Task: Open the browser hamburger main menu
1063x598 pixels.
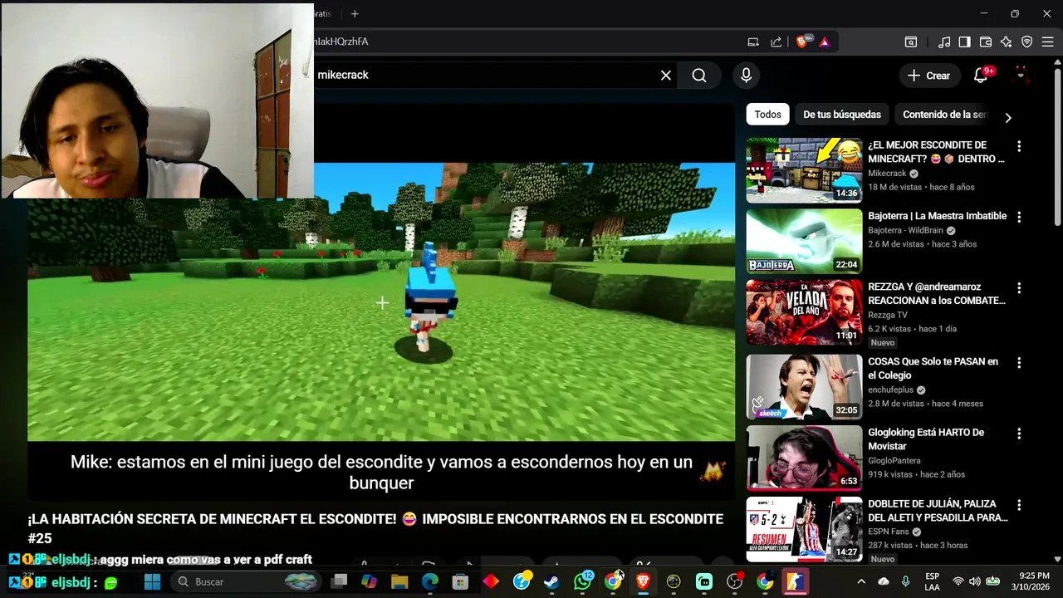Action: click(x=1048, y=42)
